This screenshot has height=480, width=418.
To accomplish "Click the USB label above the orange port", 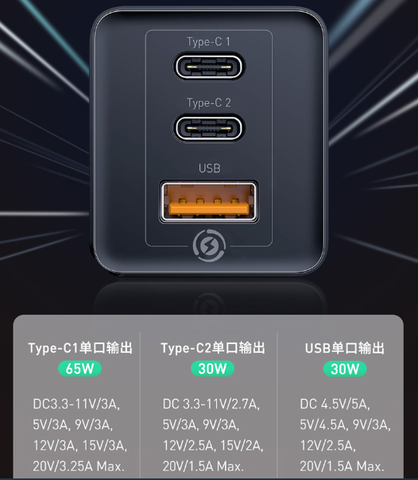I will (x=209, y=168).
